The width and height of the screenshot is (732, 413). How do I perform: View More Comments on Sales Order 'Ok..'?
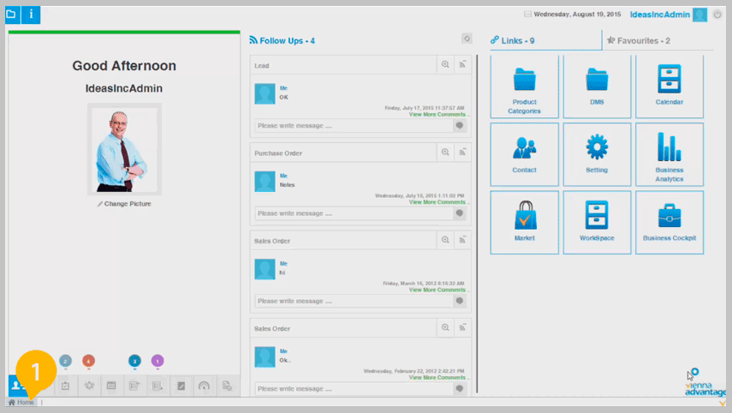(x=437, y=378)
